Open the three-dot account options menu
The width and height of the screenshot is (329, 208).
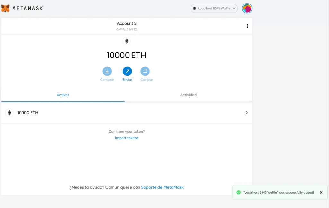click(247, 26)
